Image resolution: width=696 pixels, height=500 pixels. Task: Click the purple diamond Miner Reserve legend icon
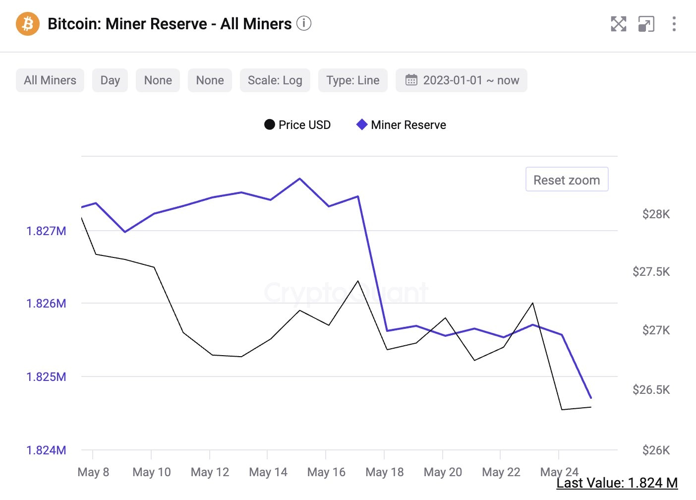361,125
